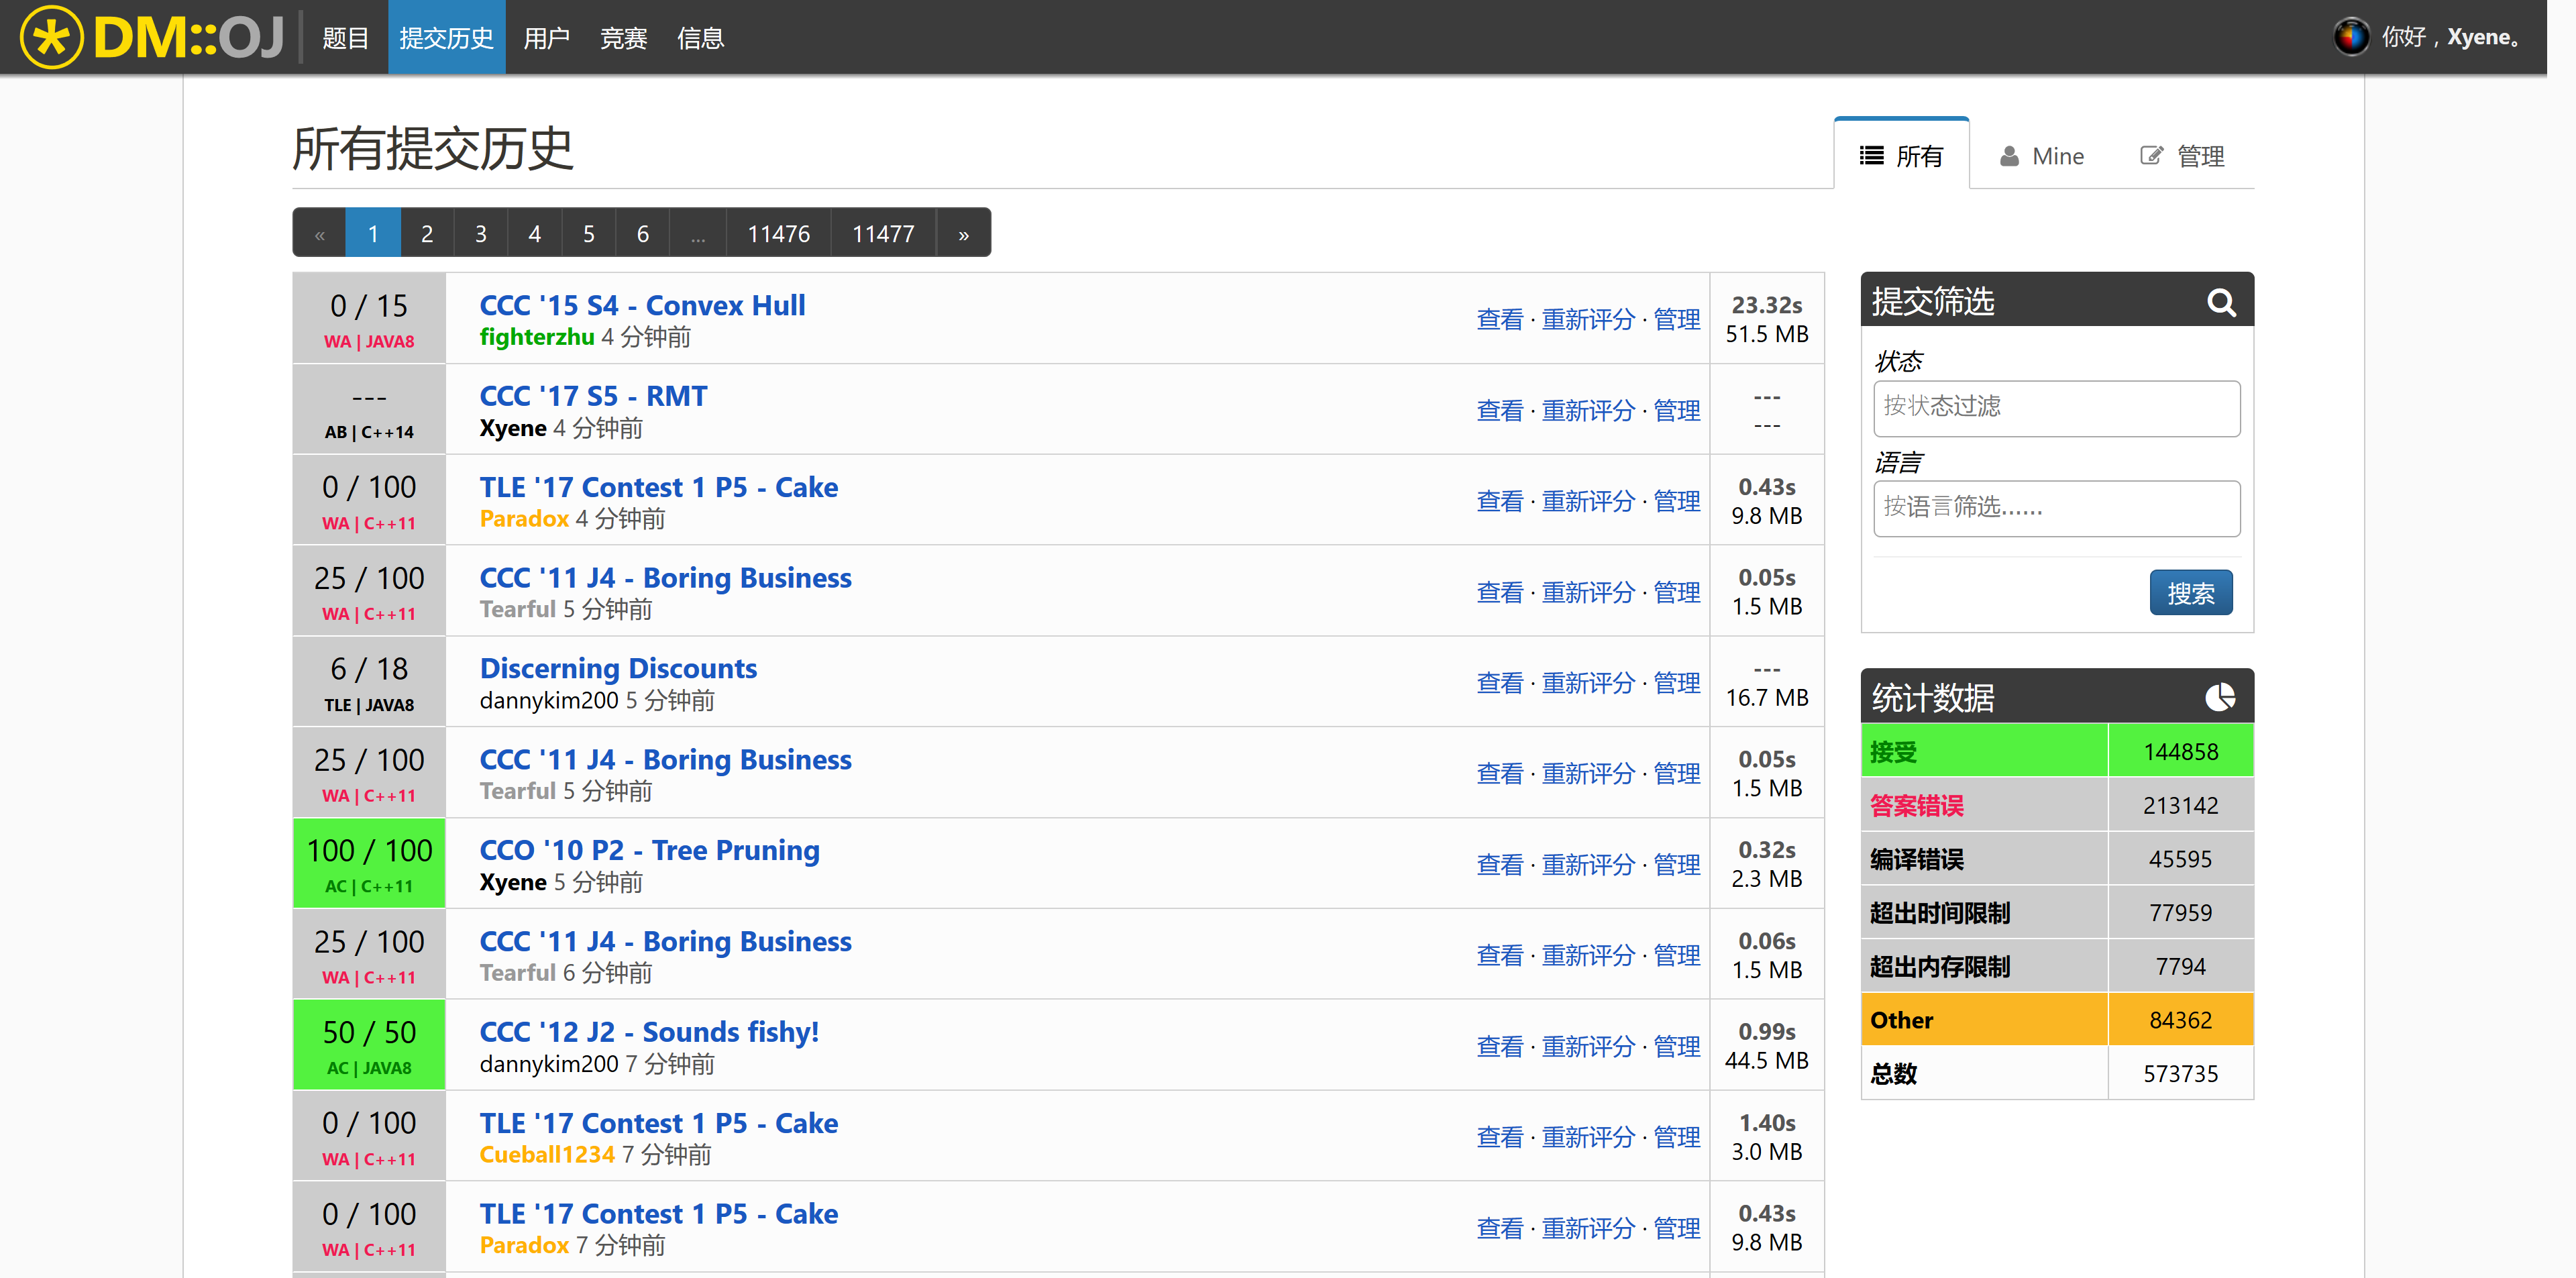Open the 题目 menu item
2576x1278 pixels.
(345, 38)
